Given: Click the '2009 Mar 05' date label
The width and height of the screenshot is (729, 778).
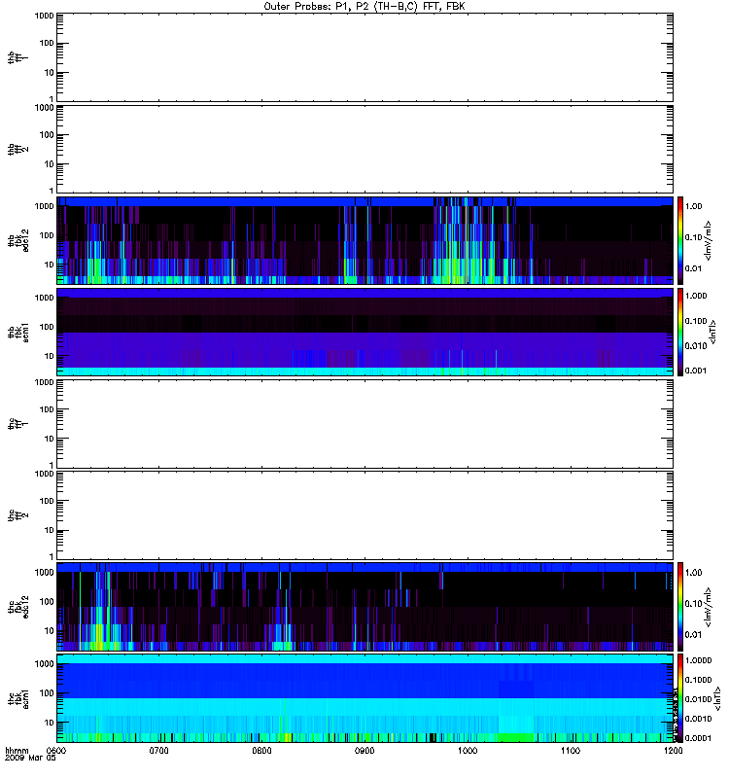Looking at the screenshot, I should [x=30, y=758].
